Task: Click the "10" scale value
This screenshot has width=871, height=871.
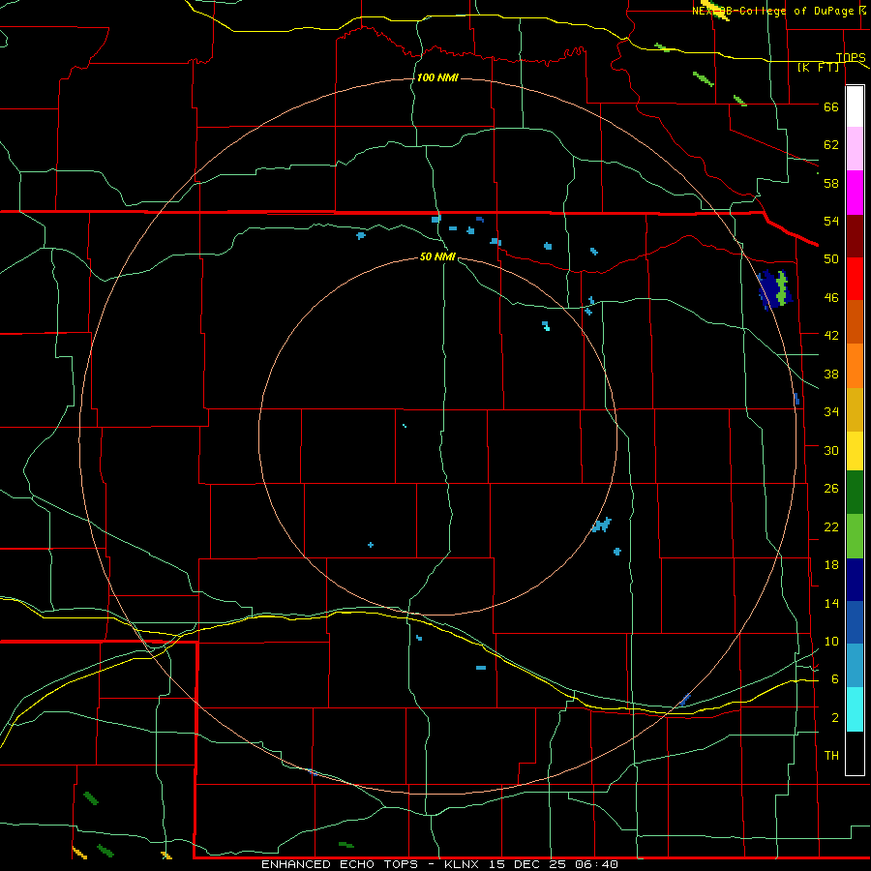Action: click(x=831, y=642)
